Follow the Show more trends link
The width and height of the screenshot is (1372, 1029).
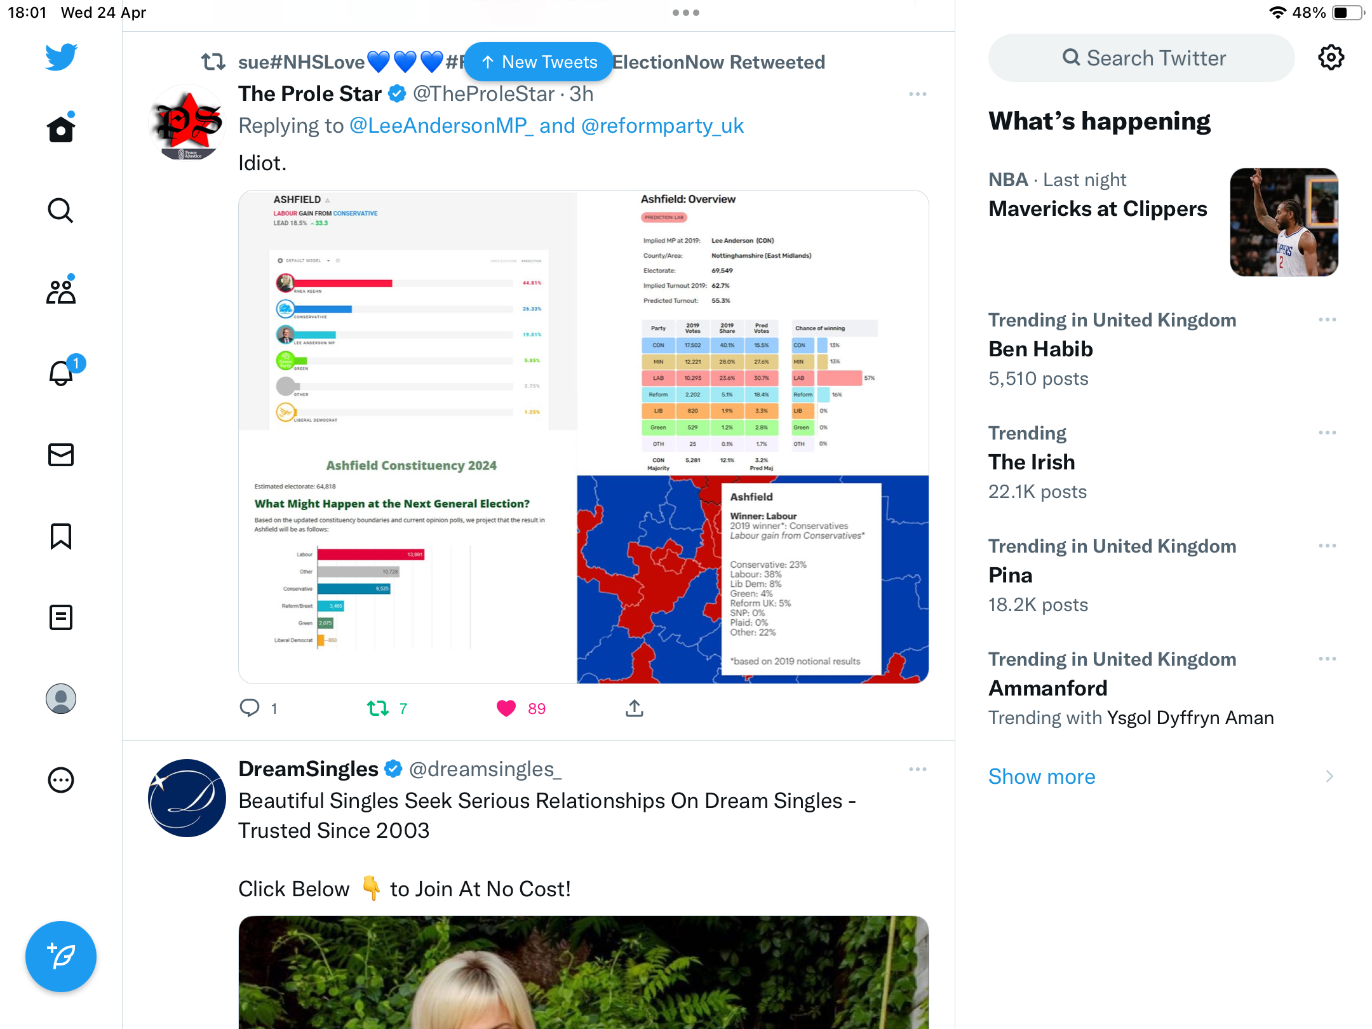pos(1042,776)
